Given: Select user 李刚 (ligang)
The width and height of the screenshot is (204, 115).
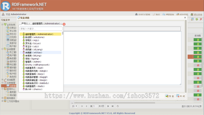Looking at the screenshot, I should pyautogui.click(x=40, y=59).
